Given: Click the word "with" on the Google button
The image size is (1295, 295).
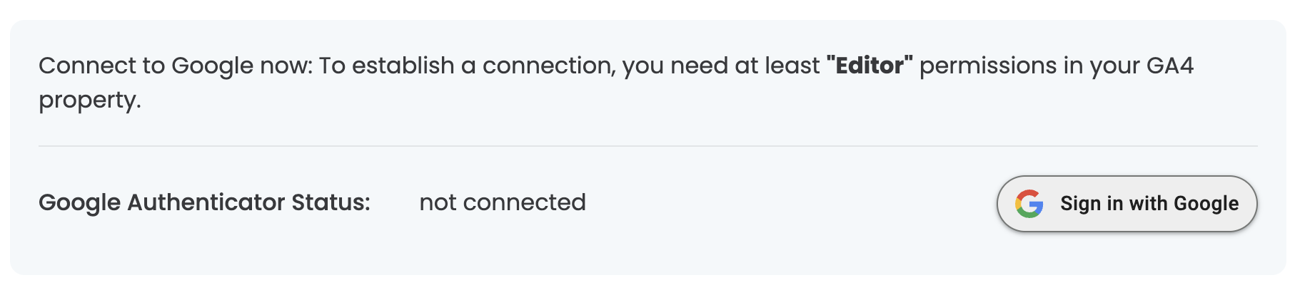Looking at the screenshot, I should pyautogui.click(x=1148, y=204).
